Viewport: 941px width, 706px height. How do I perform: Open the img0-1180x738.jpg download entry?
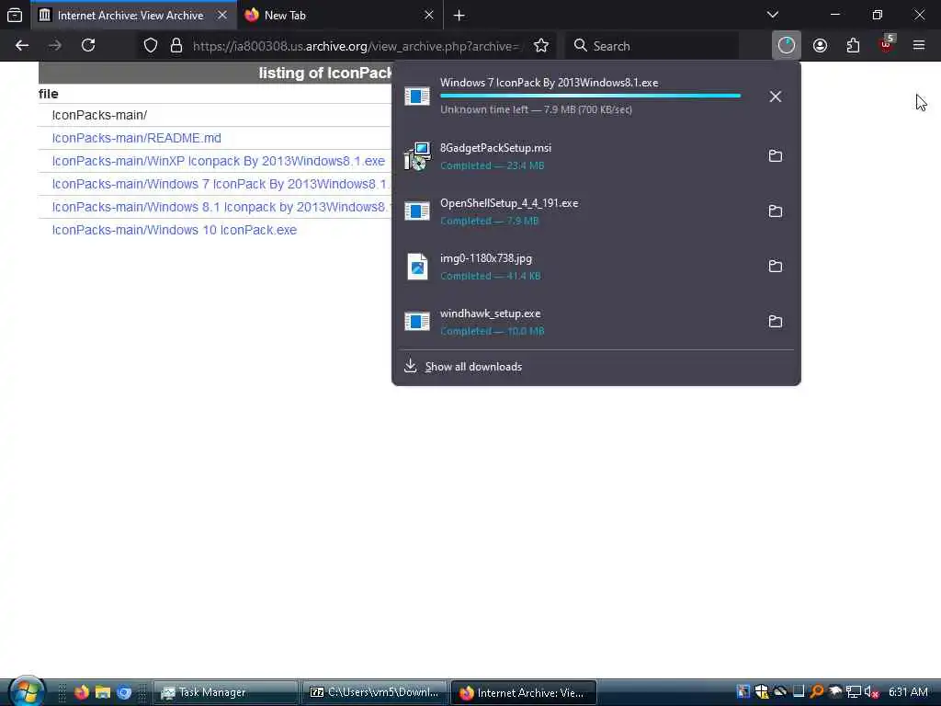pyautogui.click(x=576, y=267)
